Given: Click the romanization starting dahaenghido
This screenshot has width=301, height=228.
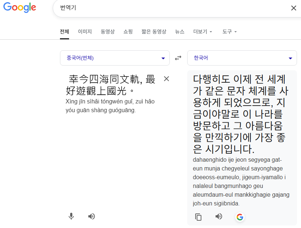Looking at the screenshot, I should 241,181.
